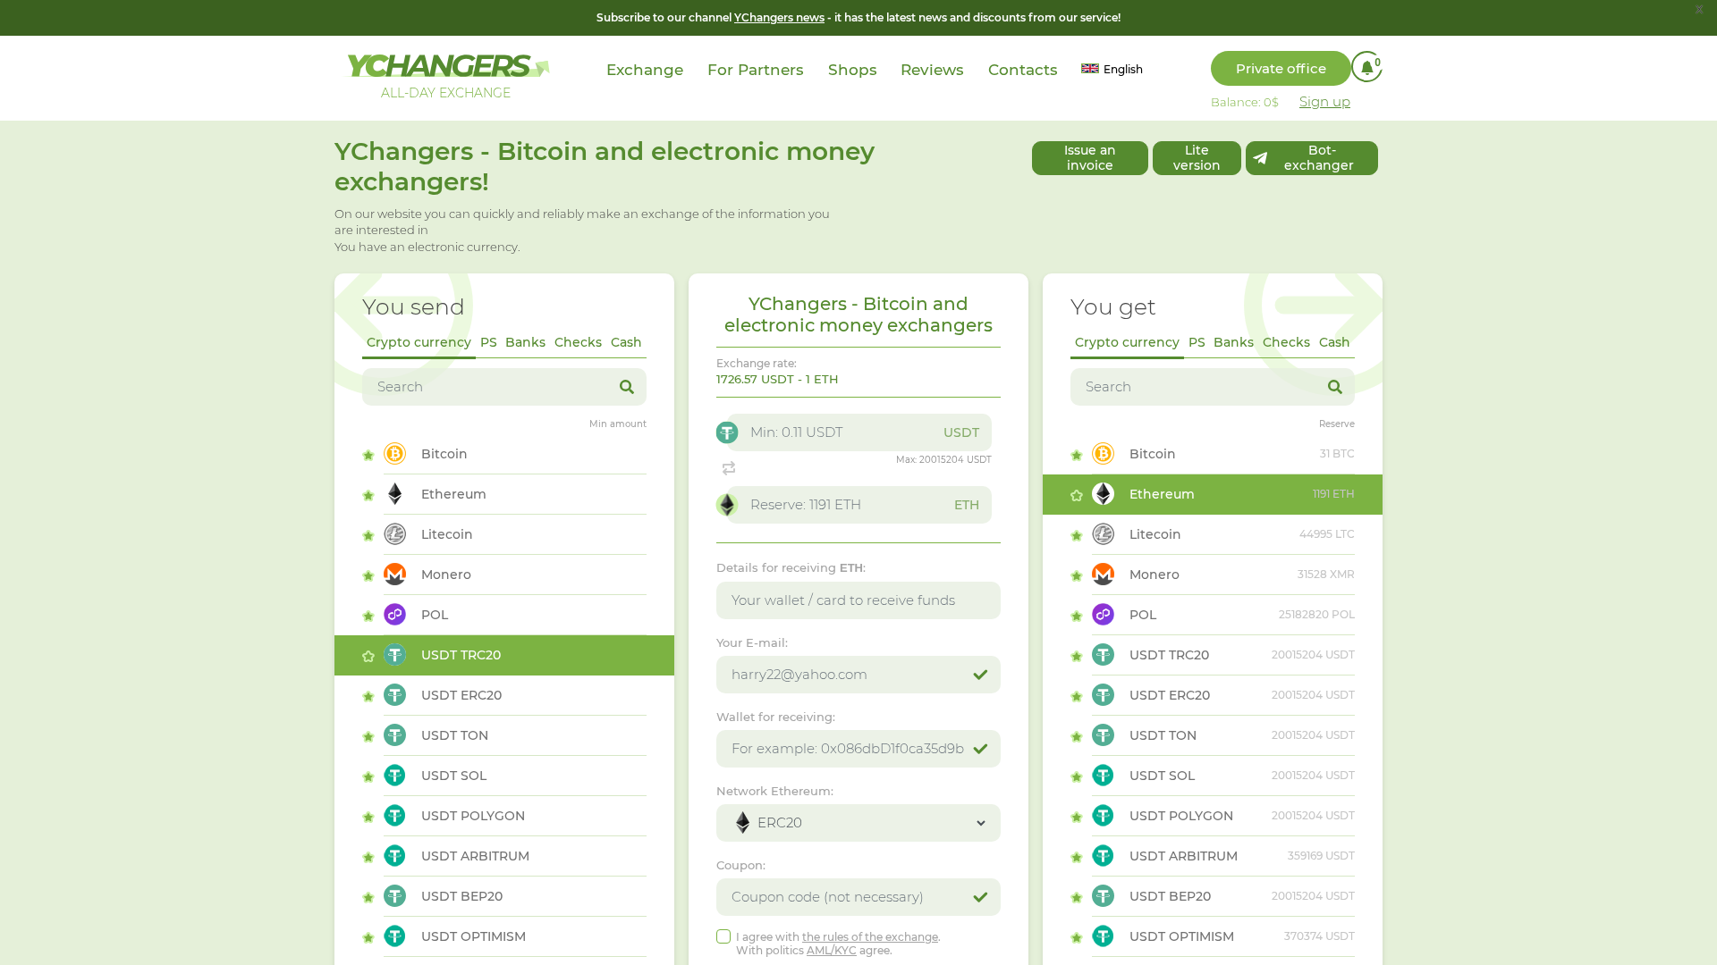Open the Contacts page
The width and height of the screenshot is (1717, 965).
pos(1022,70)
